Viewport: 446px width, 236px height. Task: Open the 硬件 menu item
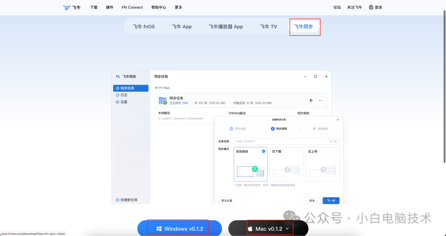tap(109, 7)
